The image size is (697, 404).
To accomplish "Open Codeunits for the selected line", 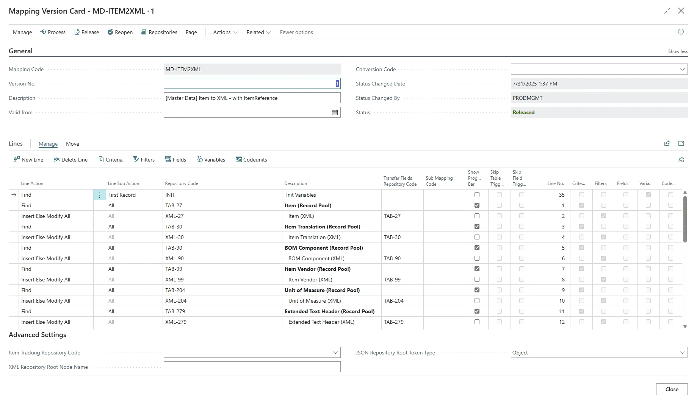I will (251, 160).
